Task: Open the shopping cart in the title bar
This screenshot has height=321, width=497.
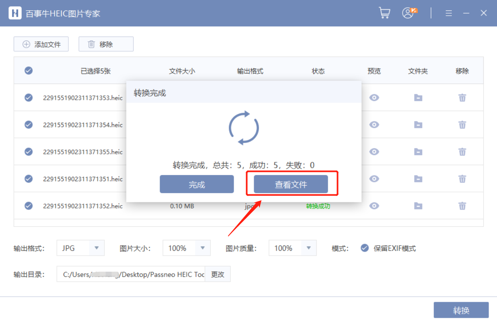Action: click(x=384, y=12)
